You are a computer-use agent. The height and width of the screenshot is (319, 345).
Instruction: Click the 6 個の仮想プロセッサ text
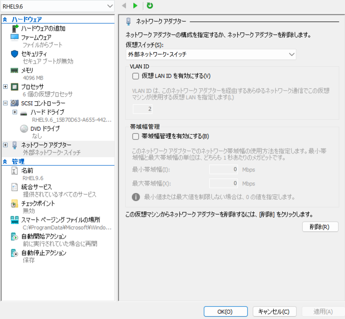tap(48, 94)
